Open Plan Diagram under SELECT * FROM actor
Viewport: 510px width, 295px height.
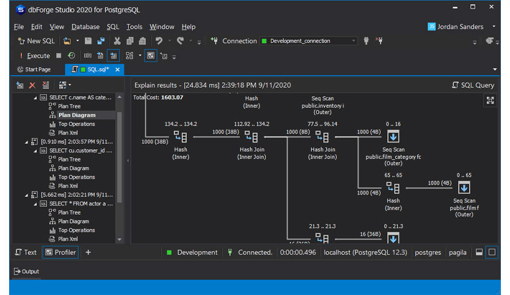click(x=73, y=222)
